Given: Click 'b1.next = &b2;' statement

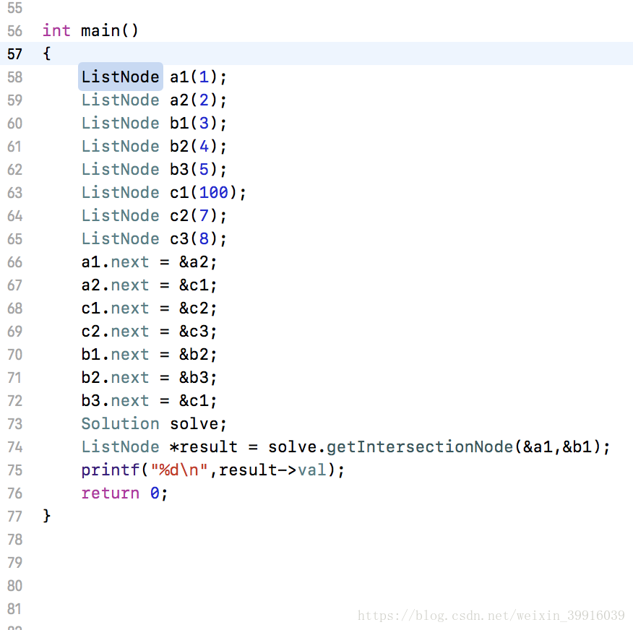Looking at the screenshot, I should tap(149, 354).
